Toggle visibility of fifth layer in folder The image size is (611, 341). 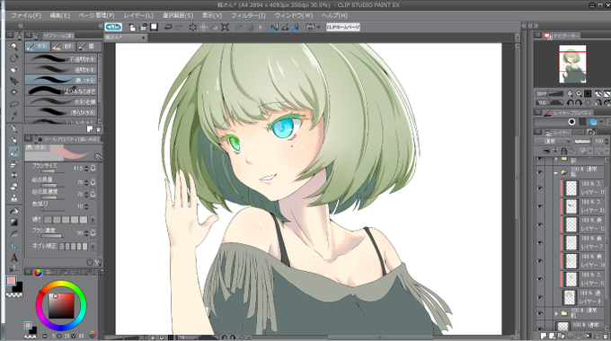(540, 261)
